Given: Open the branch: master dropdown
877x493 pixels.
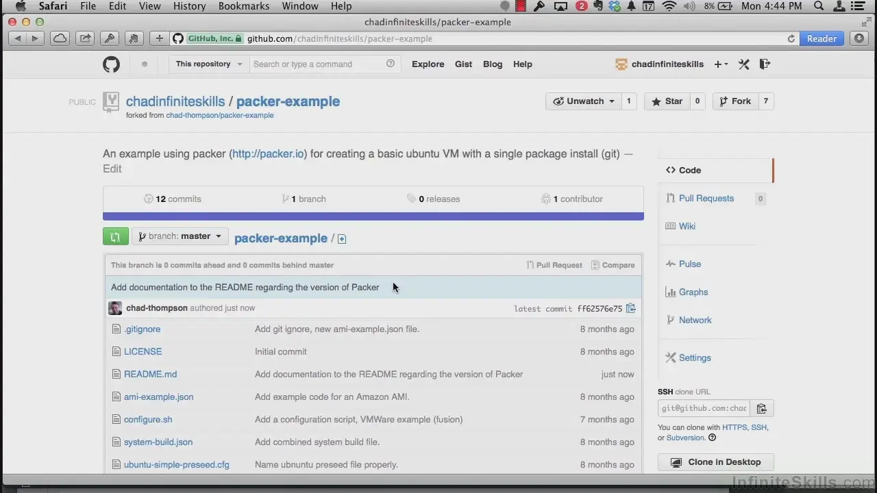Looking at the screenshot, I should tap(180, 237).
